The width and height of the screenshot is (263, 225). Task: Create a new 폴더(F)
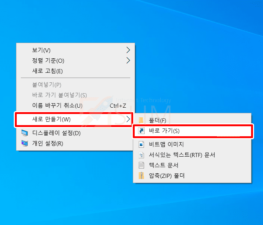(192, 120)
